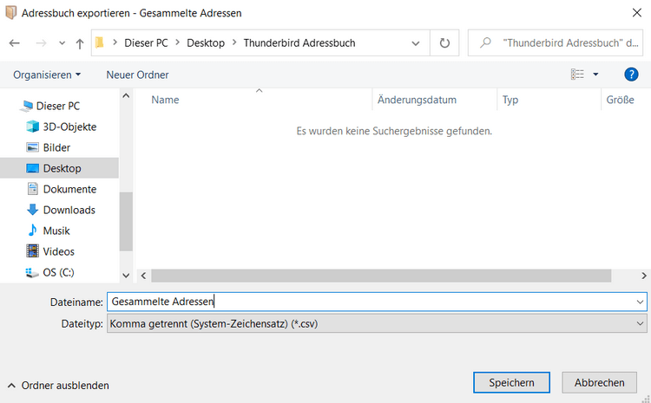Image resolution: width=651 pixels, height=403 pixels.
Task: Open Videos folder in the sidebar
Action: pyautogui.click(x=58, y=251)
